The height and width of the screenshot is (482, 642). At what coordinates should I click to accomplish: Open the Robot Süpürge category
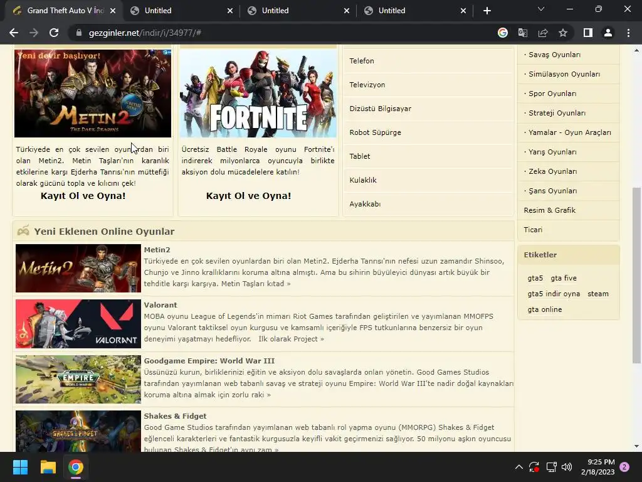[x=428, y=132]
